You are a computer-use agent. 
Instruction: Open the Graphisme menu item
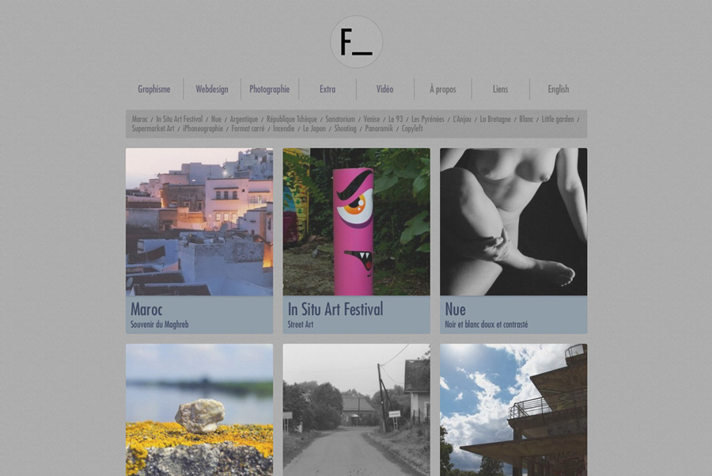pos(154,89)
